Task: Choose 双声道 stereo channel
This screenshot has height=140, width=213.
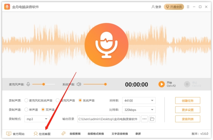Action: coord(43,110)
